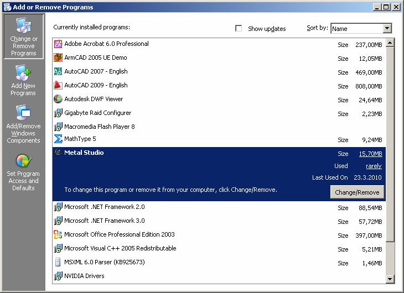
Task: Select AutoCAD 2009 - English entry
Action: (x=219, y=85)
